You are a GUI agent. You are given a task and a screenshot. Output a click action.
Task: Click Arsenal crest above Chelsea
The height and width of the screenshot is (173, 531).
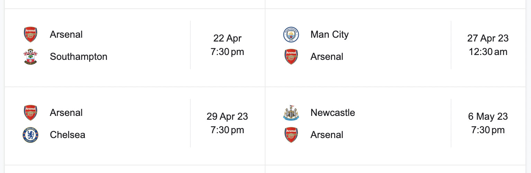click(x=30, y=113)
